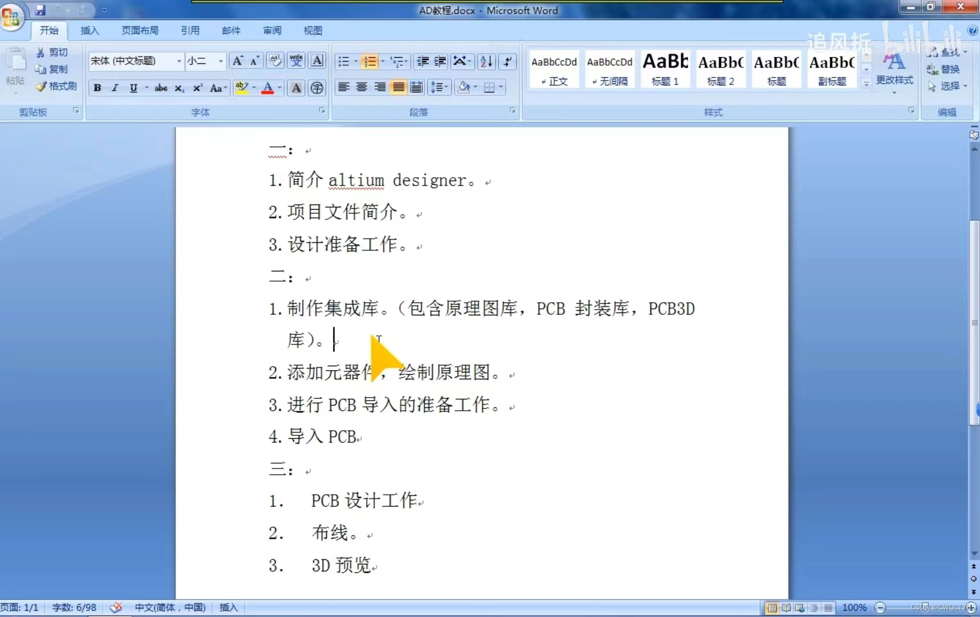Toggle numbered list button
Image resolution: width=980 pixels, height=617 pixels.
click(370, 61)
